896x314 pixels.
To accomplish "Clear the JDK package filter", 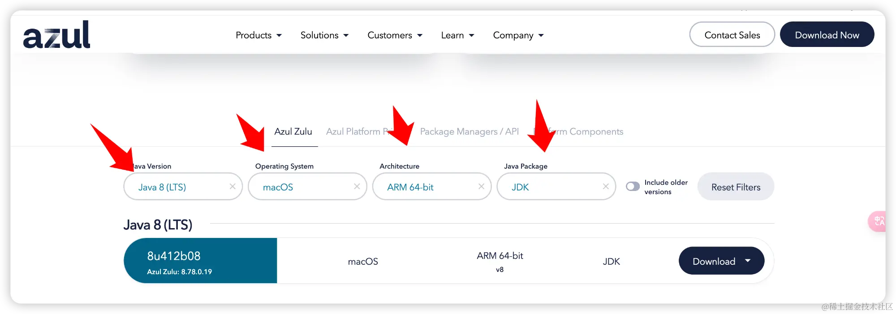I will point(606,187).
